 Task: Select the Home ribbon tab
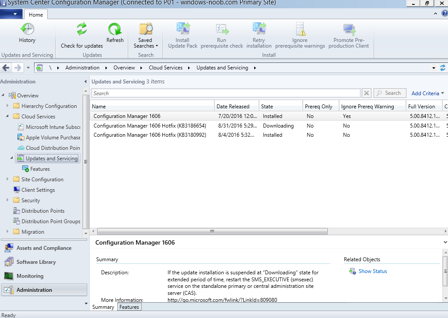[x=36, y=14]
